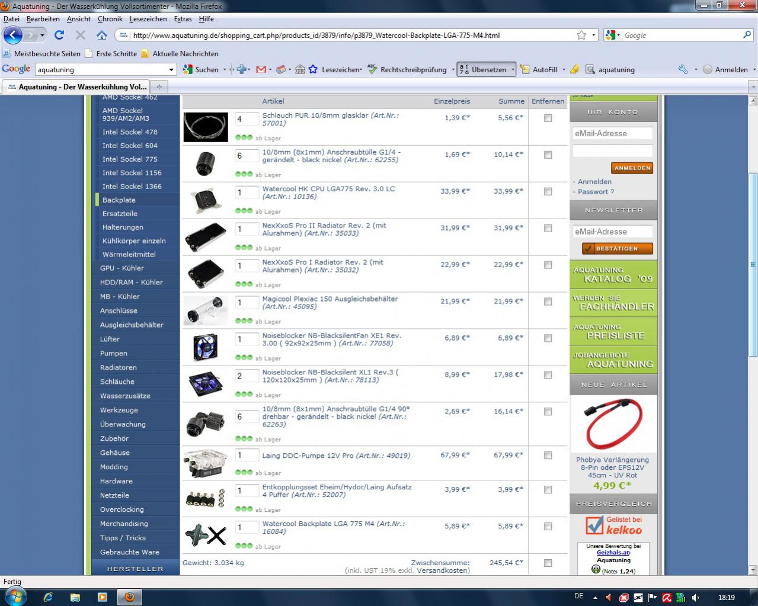The image size is (758, 606).
Task: Click the Schlauch PUR product thumbnail
Action: (x=206, y=127)
